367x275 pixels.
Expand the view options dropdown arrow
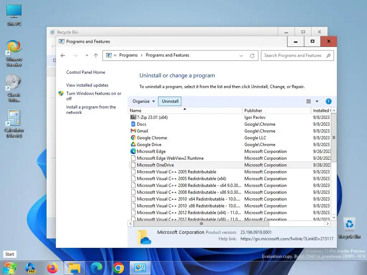[x=317, y=101]
